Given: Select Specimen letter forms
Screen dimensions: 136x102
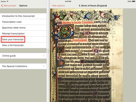Looking at the screenshot, I should pyautogui.click(x=23, y=28).
